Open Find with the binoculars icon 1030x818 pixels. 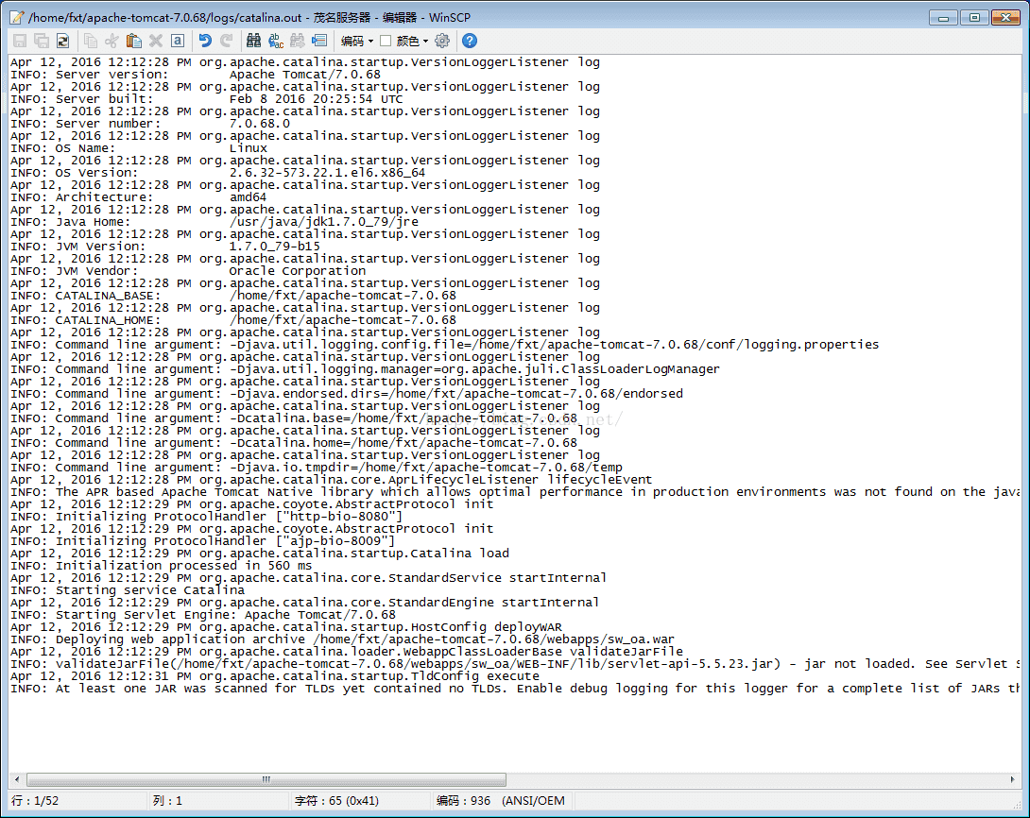click(x=253, y=41)
